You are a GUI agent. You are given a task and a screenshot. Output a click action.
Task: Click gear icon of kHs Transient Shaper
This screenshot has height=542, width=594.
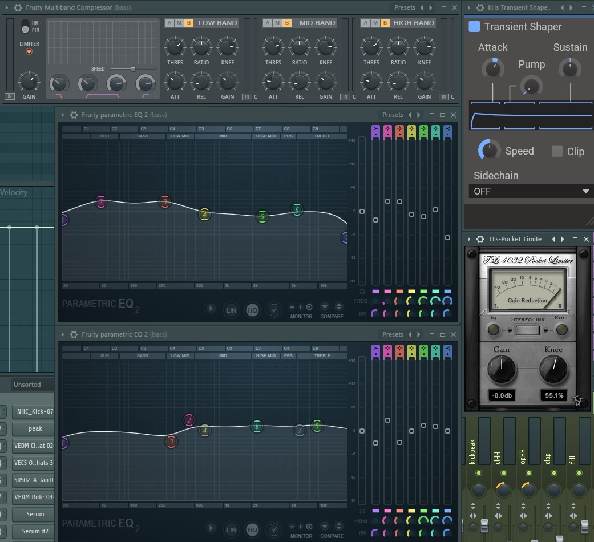pos(480,7)
